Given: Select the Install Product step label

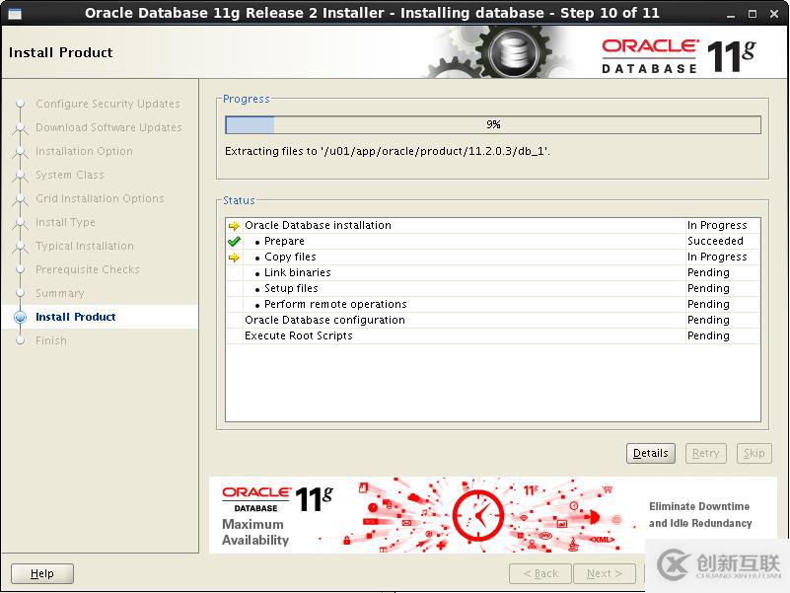Looking at the screenshot, I should tap(76, 317).
